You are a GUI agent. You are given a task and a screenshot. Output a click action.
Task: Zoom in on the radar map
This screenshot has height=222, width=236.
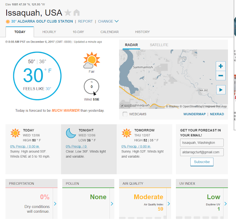(221, 66)
